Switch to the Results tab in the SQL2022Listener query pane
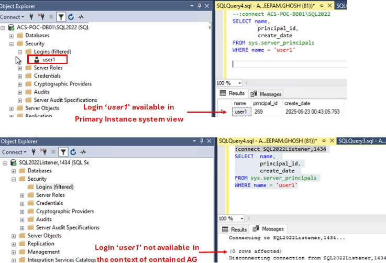 pyautogui.click(x=235, y=229)
